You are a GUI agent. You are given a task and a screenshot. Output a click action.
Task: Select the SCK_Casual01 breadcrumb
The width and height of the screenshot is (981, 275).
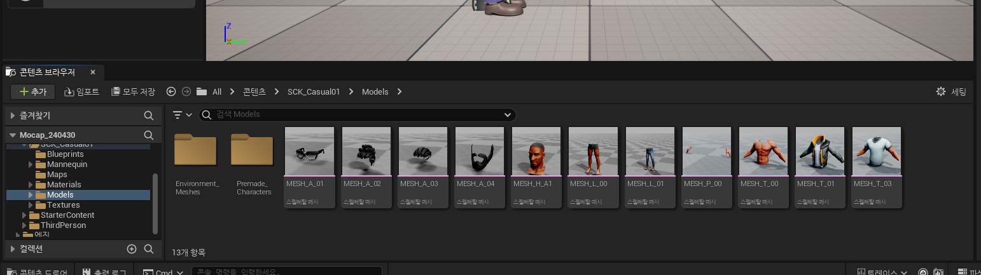point(314,92)
